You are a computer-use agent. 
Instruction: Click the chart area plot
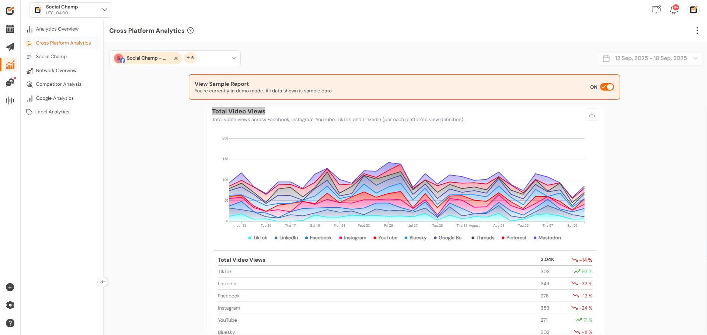coord(407,180)
